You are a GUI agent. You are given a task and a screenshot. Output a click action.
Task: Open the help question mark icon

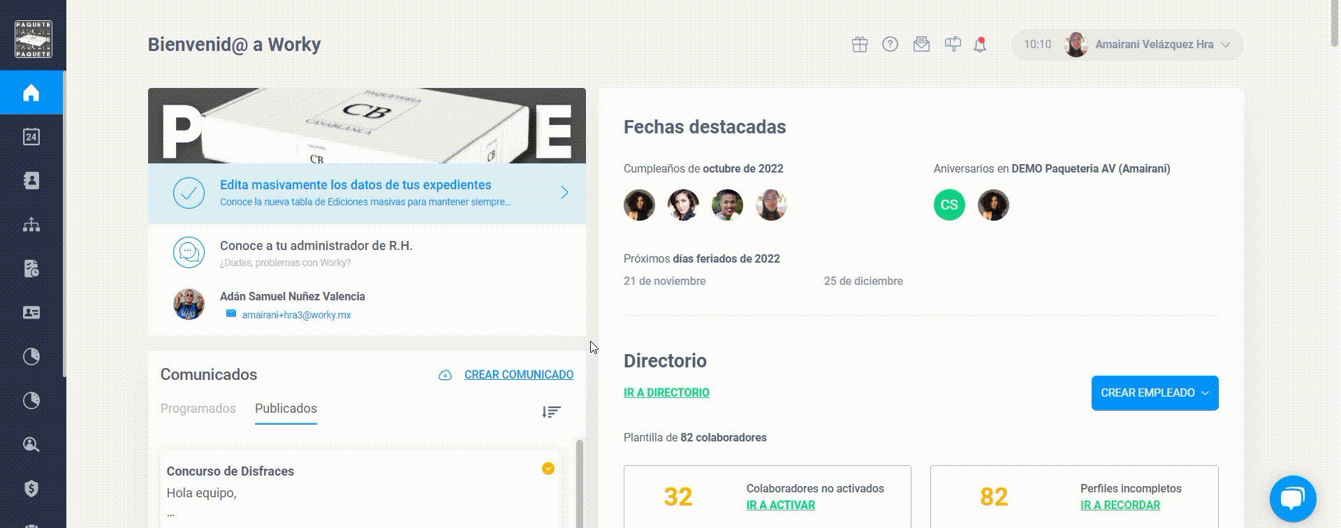coord(890,45)
